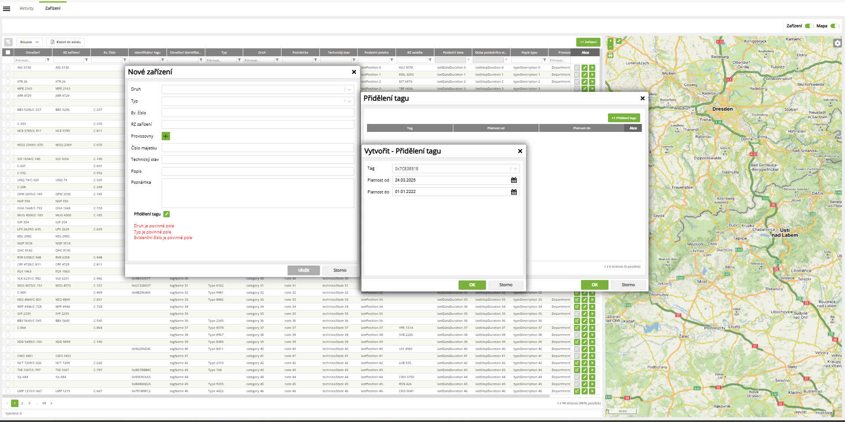The height and width of the screenshot is (422, 845).
Task: Open map settings gear
Action: [838, 43]
